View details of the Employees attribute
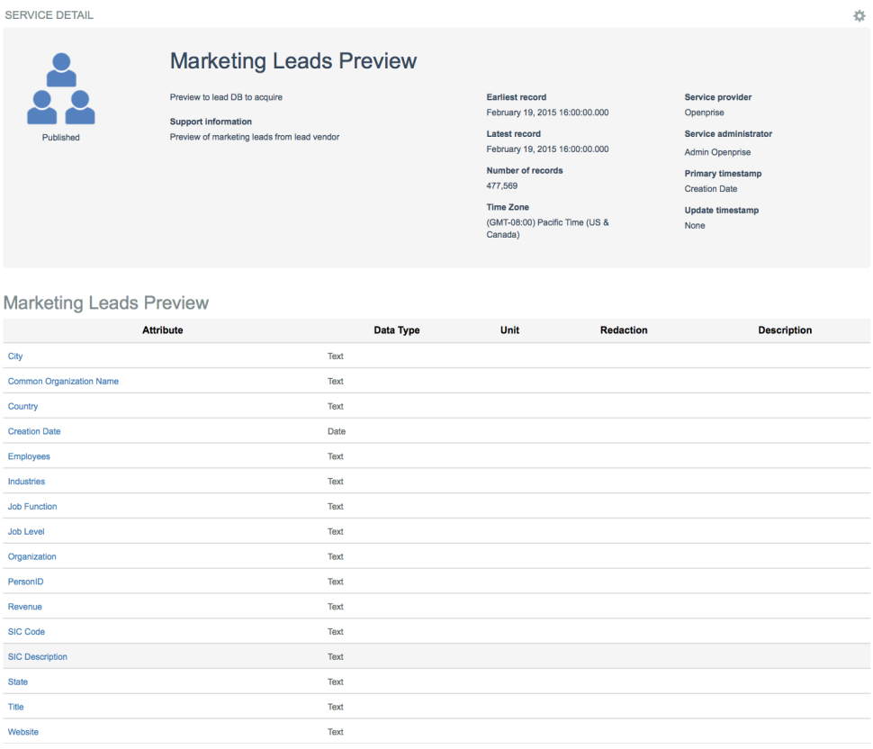Viewport: 873px width, 749px height. [29, 456]
